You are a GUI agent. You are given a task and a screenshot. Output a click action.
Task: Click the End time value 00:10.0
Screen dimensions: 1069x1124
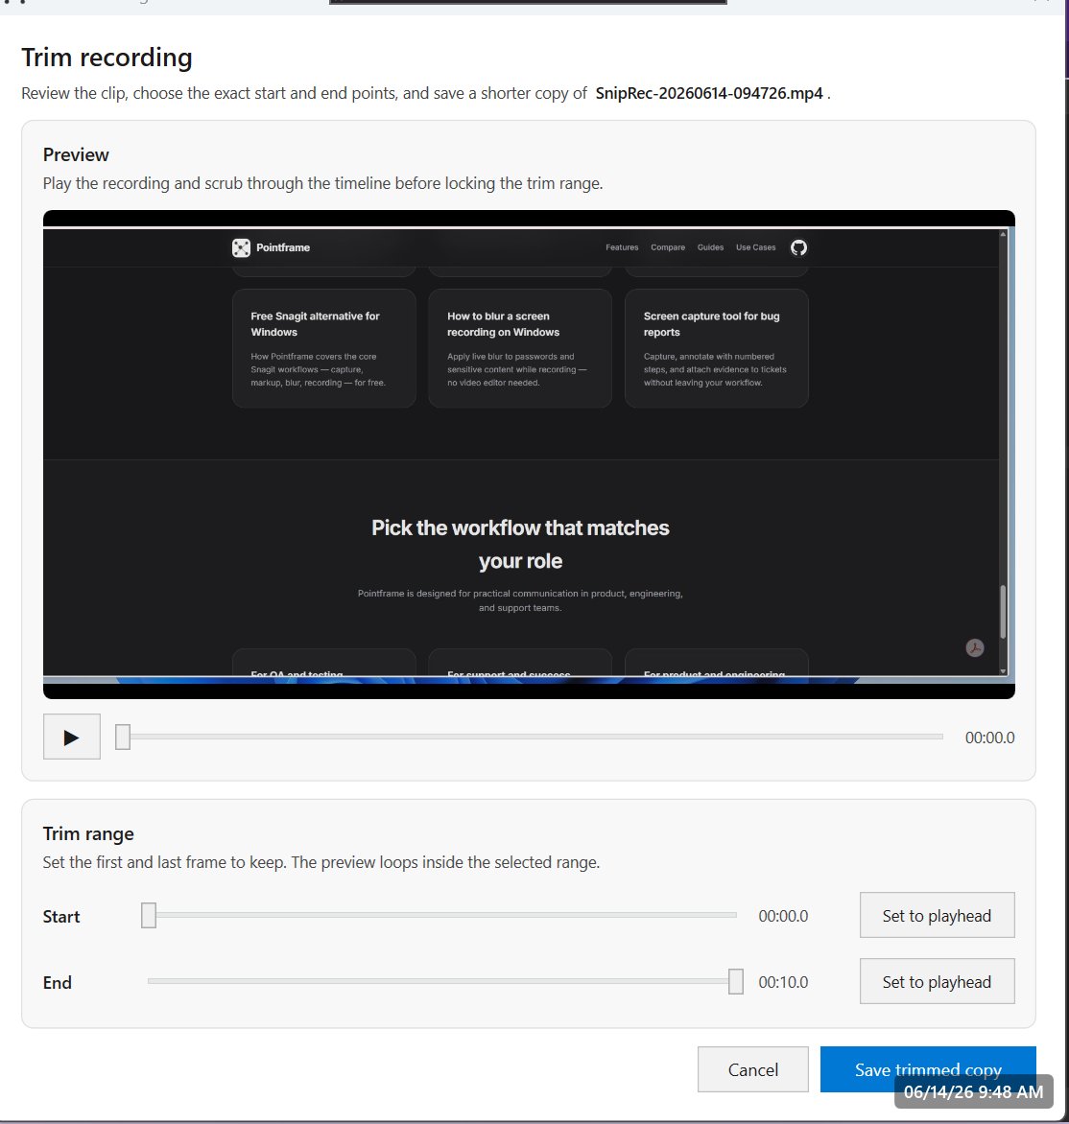tap(783, 982)
